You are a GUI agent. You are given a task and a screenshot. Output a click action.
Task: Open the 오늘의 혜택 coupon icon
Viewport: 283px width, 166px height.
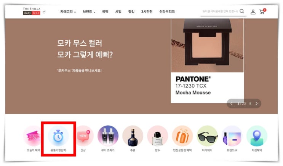tap(33, 136)
